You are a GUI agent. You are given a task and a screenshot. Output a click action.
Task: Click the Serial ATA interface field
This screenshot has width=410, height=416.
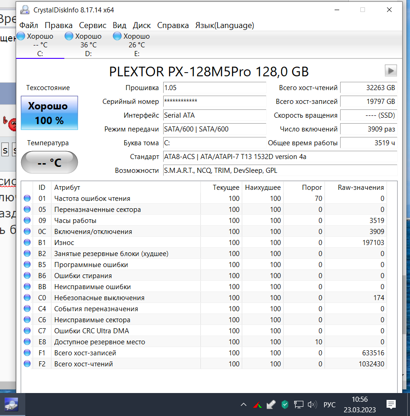[x=214, y=115]
